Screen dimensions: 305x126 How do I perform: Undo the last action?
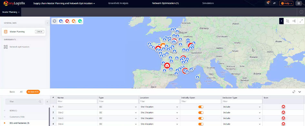(268, 3)
